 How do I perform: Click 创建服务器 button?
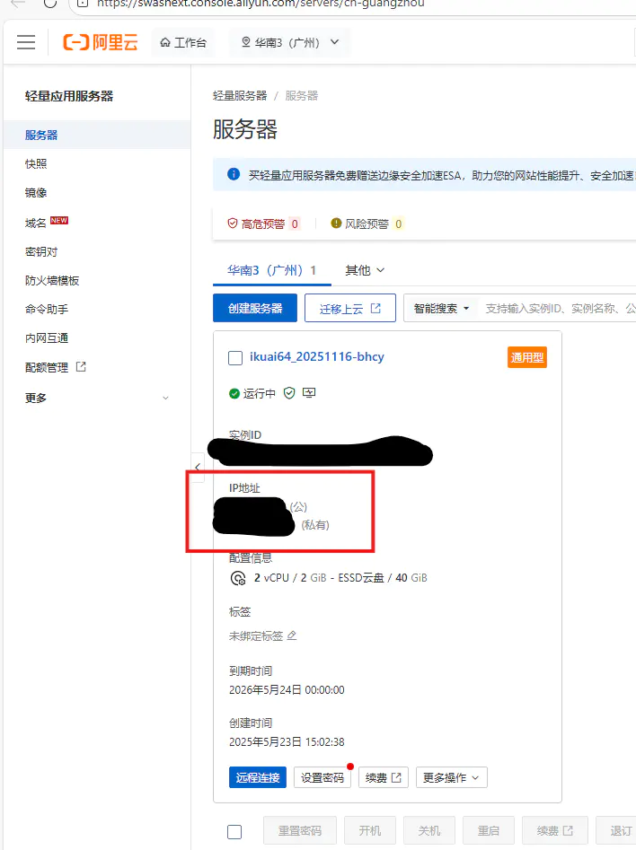(x=255, y=308)
